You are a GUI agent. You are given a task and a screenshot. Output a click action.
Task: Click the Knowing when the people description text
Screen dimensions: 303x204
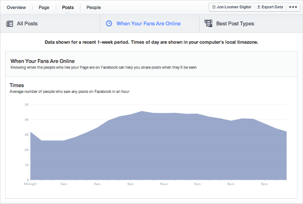click(103, 67)
